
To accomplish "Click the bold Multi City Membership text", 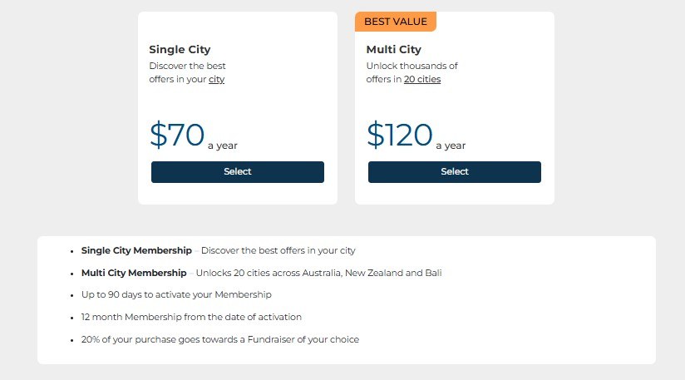I will [x=134, y=273].
